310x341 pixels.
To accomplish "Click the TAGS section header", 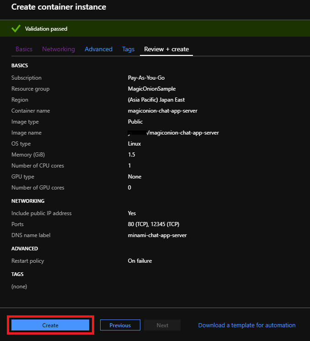I will point(17,274).
